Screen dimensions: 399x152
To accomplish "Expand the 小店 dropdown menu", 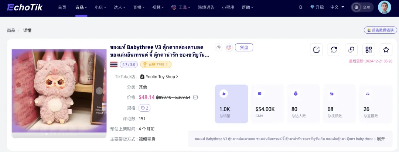I will 100,7.
